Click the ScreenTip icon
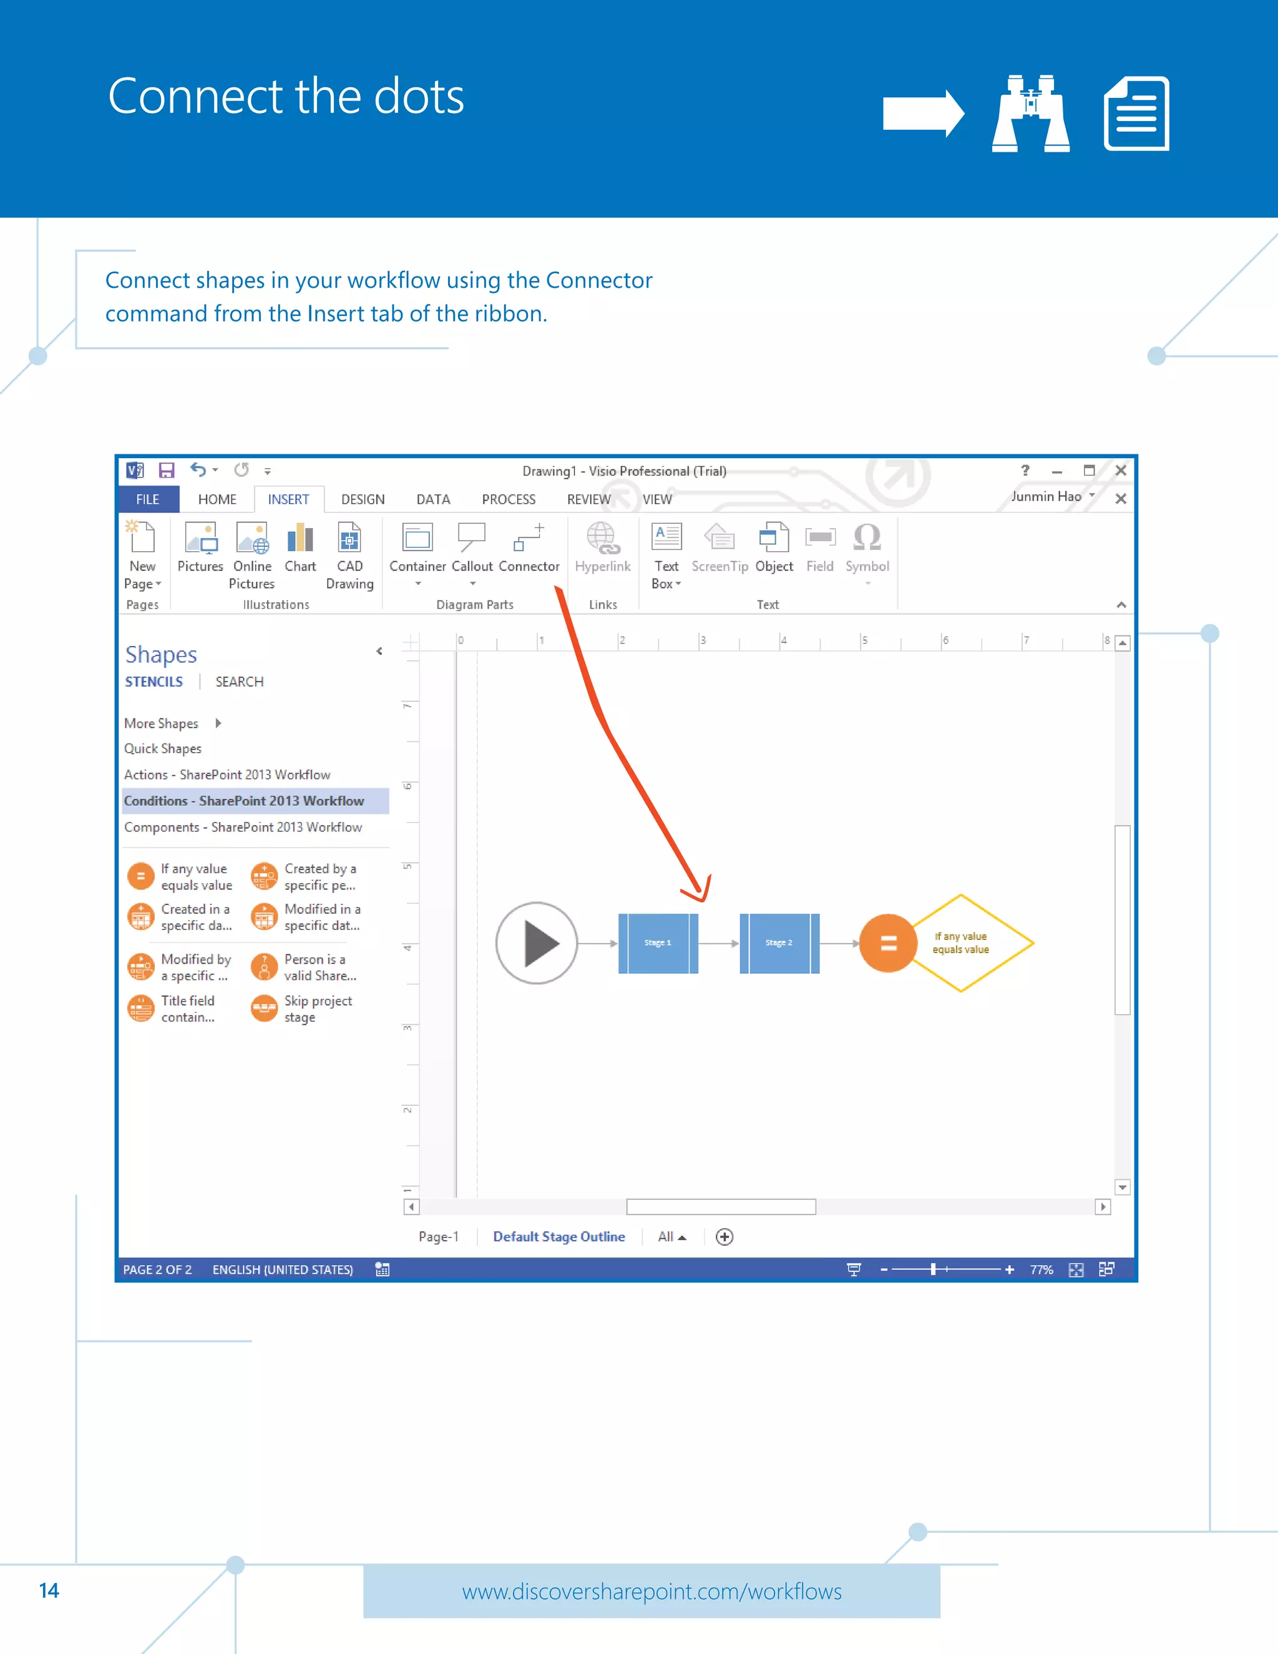Image resolution: width=1278 pixels, height=1654 pixels. (719, 537)
